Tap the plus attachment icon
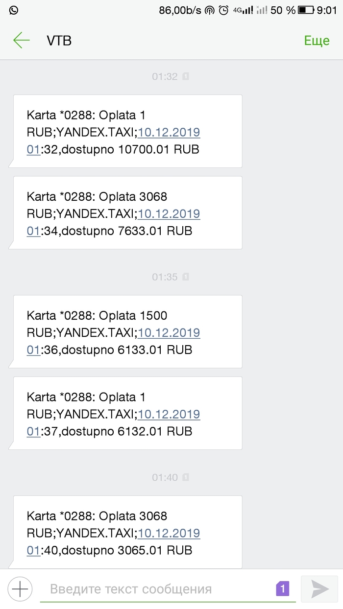 pyautogui.click(x=20, y=588)
